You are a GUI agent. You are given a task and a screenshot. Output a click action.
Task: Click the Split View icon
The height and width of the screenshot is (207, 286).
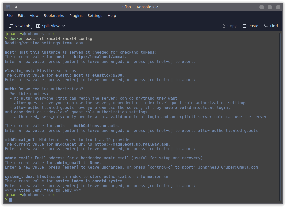point(38,26)
